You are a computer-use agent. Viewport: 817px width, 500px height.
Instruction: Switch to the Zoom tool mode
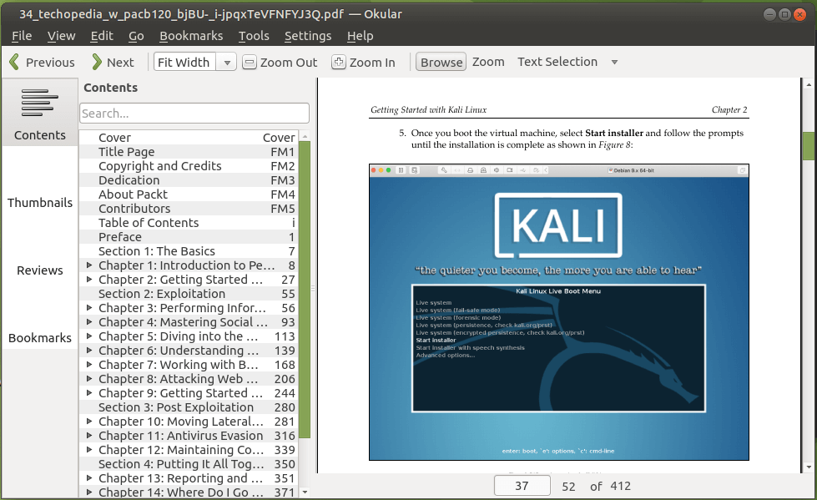coord(488,62)
